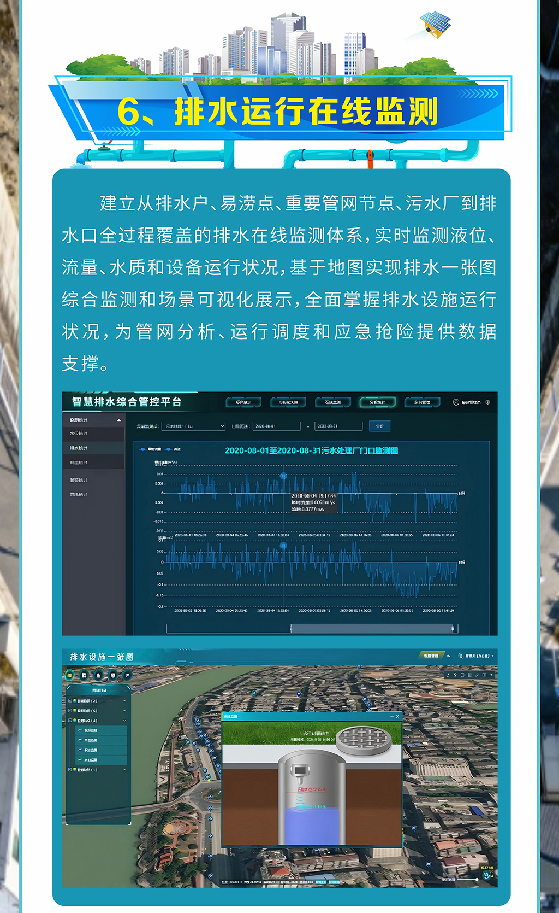The width and height of the screenshot is (559, 913).
Task: Toggle the 流速 legend series
Action: pos(174,449)
